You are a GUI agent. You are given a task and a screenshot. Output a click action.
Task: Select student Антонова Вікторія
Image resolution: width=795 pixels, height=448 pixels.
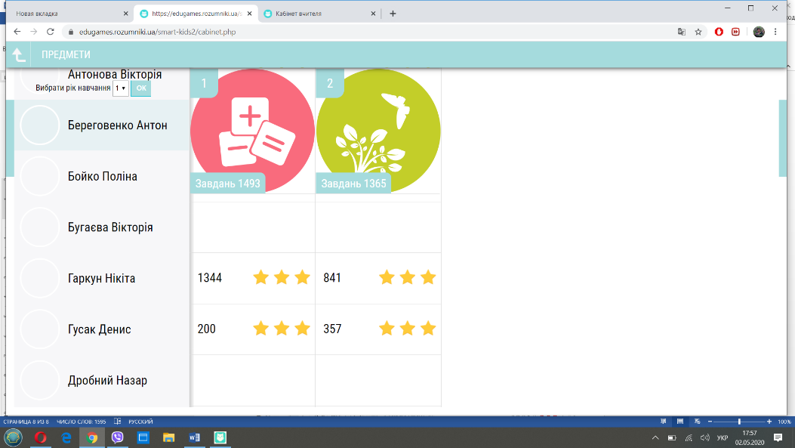(x=115, y=74)
